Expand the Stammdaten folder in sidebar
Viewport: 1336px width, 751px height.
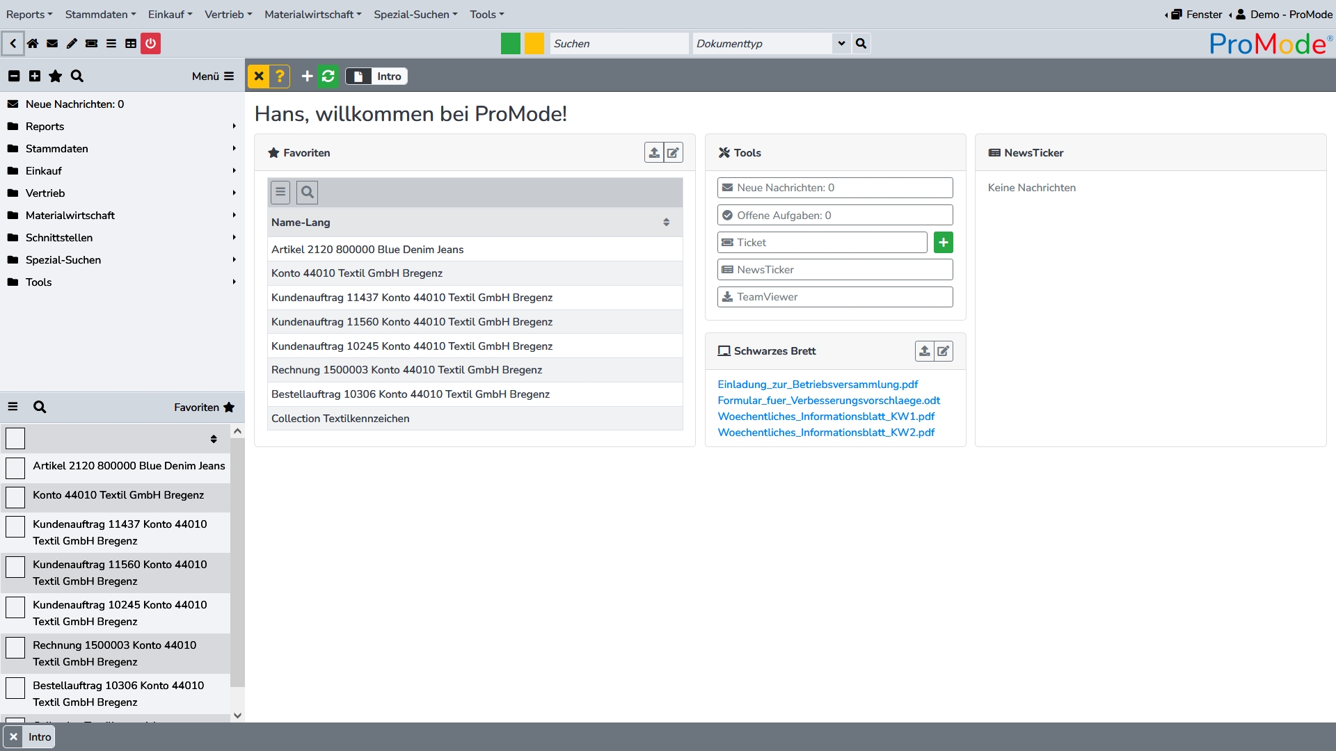coord(57,149)
